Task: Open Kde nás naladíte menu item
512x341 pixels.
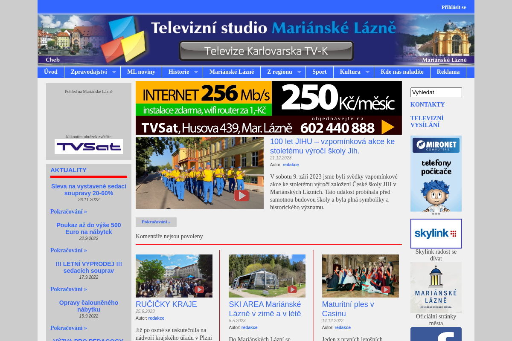Action: click(402, 72)
